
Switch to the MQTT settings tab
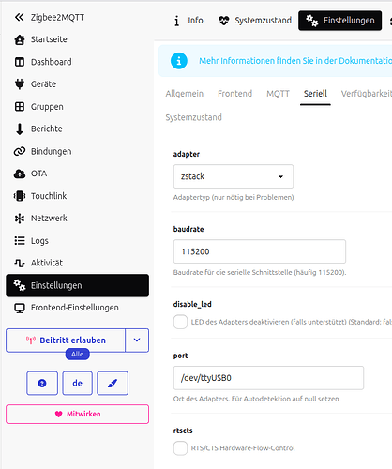coord(278,94)
